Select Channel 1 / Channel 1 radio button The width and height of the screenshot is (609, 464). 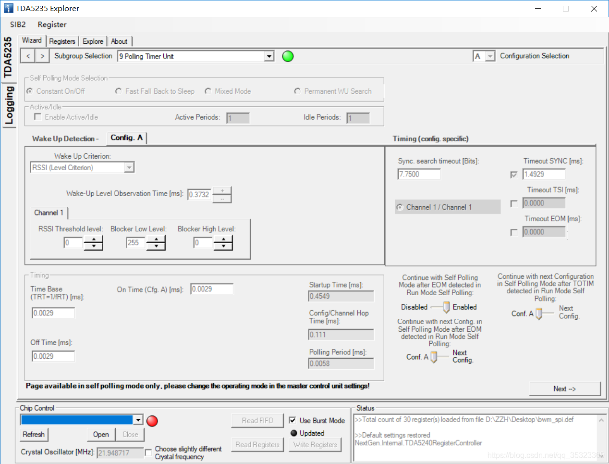point(400,207)
